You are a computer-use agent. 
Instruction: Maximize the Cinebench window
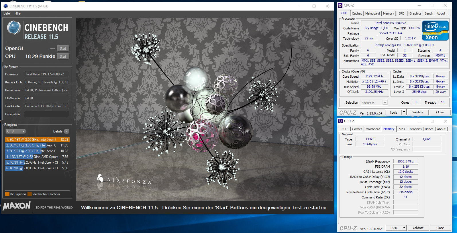(x=314, y=6)
